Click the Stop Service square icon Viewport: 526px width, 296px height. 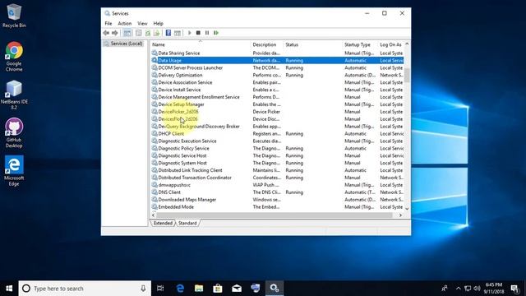tap(198, 33)
